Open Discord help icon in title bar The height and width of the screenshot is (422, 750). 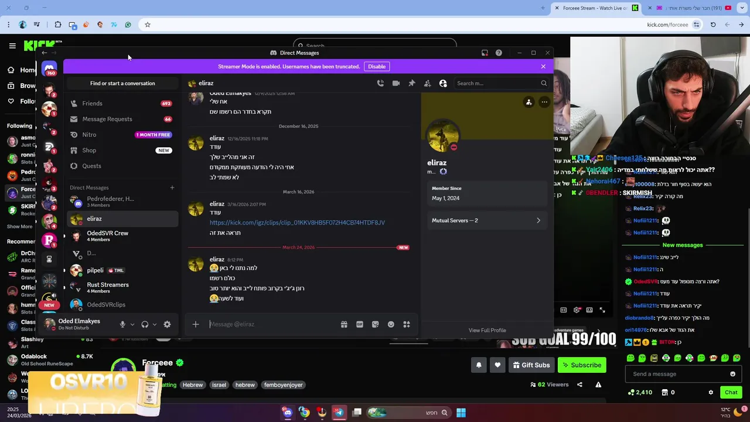point(499,53)
